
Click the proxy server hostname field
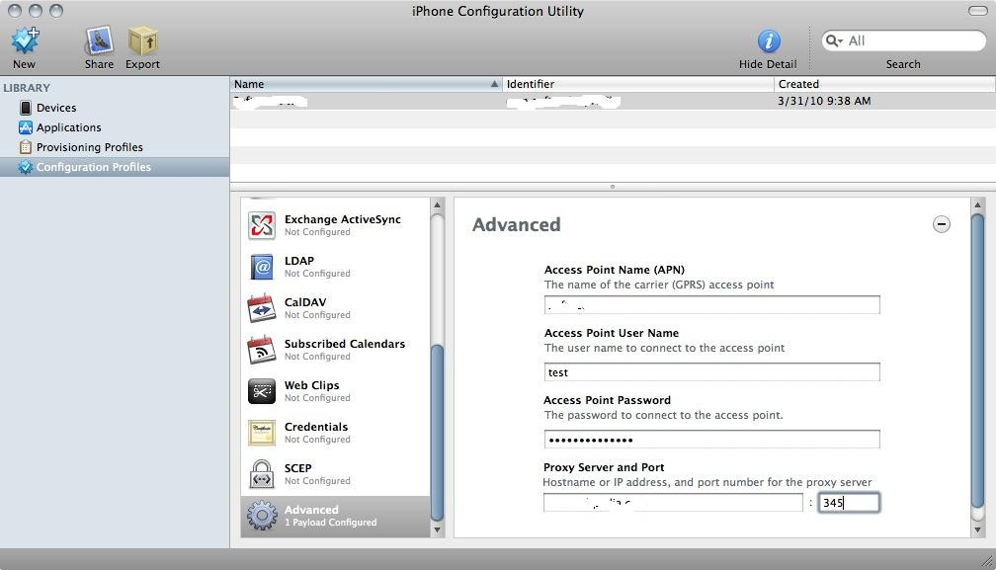[x=673, y=503]
